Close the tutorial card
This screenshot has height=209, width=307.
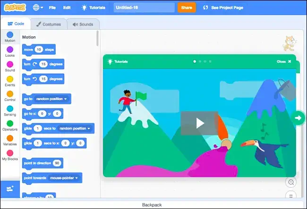click(284, 62)
